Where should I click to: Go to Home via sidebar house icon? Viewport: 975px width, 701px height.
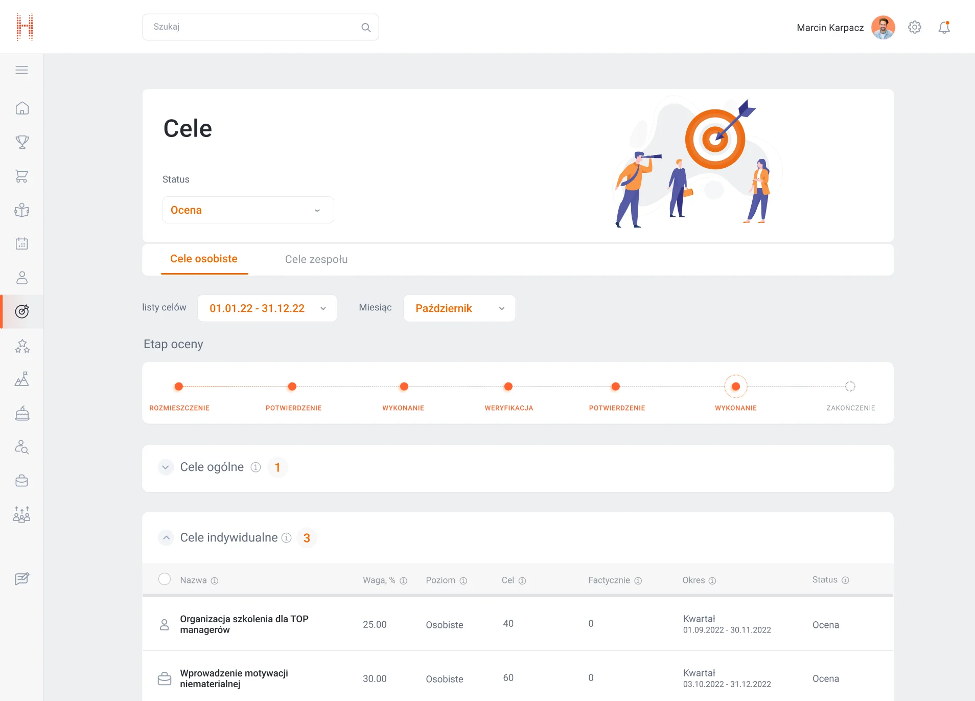[x=22, y=108]
